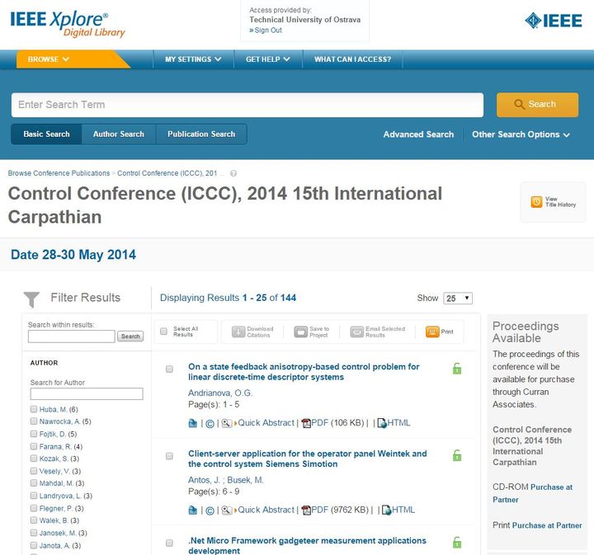Click the Sign Out link
The width and height of the screenshot is (594, 555).
coord(268,31)
